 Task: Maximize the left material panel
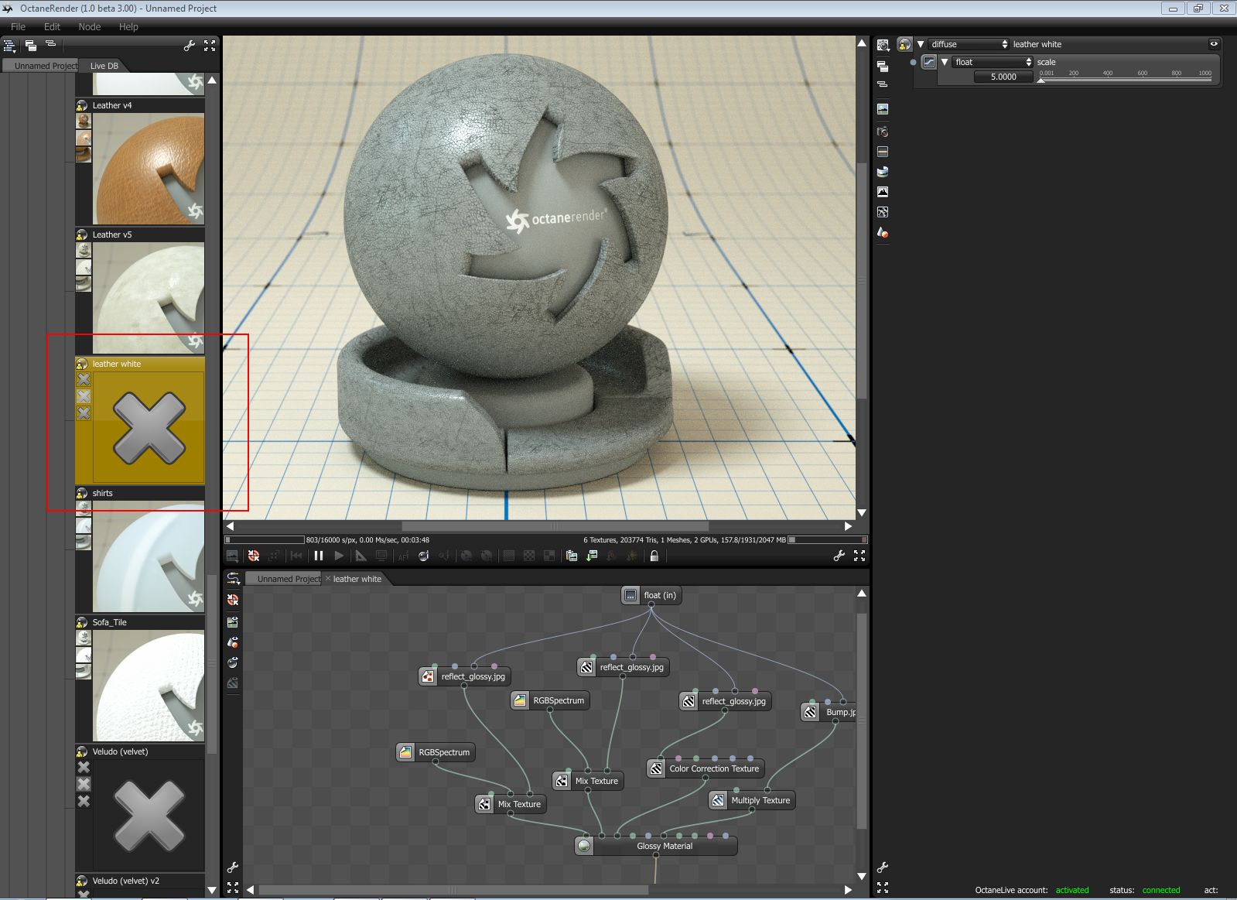[210, 46]
